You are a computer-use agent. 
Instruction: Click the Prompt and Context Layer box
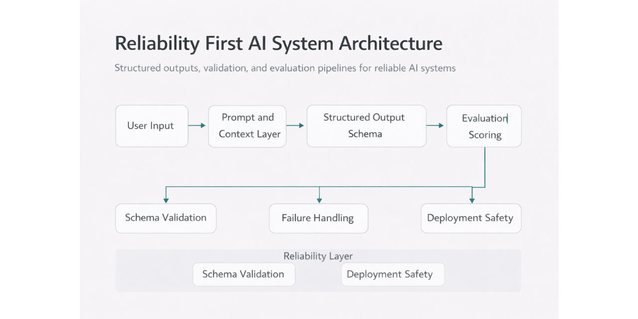pyautogui.click(x=247, y=126)
